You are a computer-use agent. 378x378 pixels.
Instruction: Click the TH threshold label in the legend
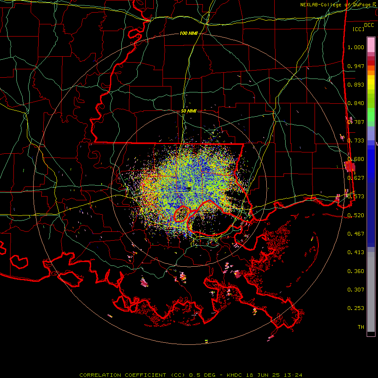(x=361, y=327)
